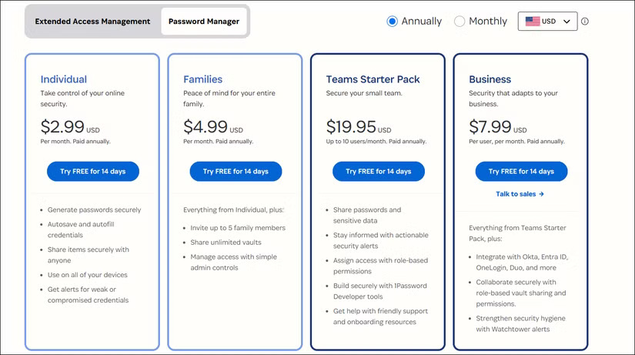Click the Families plan heading
This screenshot has height=355, width=635.
click(x=202, y=79)
